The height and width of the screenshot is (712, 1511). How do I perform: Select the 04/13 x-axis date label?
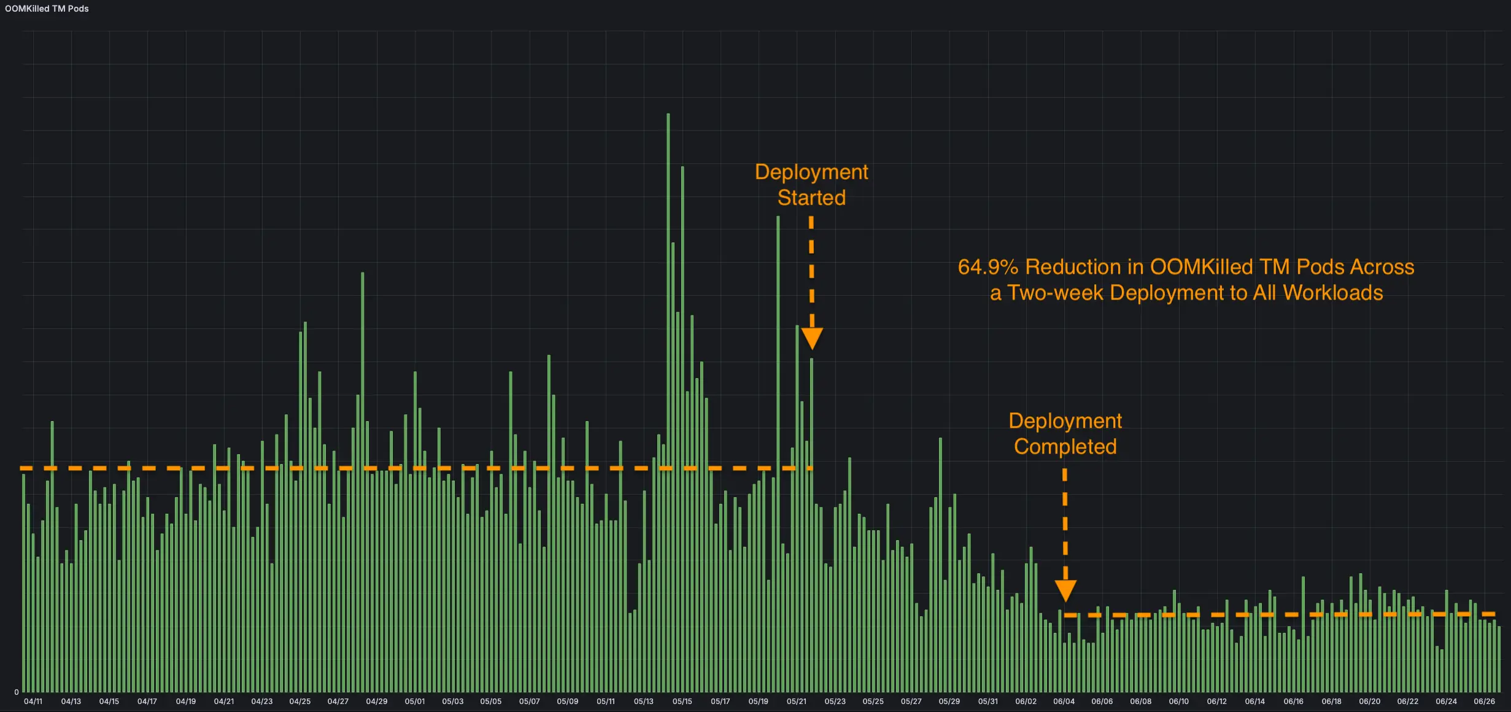click(71, 701)
